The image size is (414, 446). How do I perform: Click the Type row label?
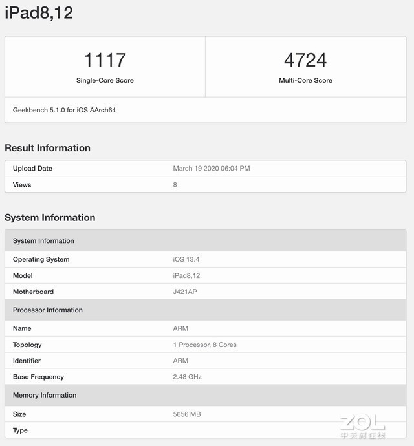pos(20,430)
